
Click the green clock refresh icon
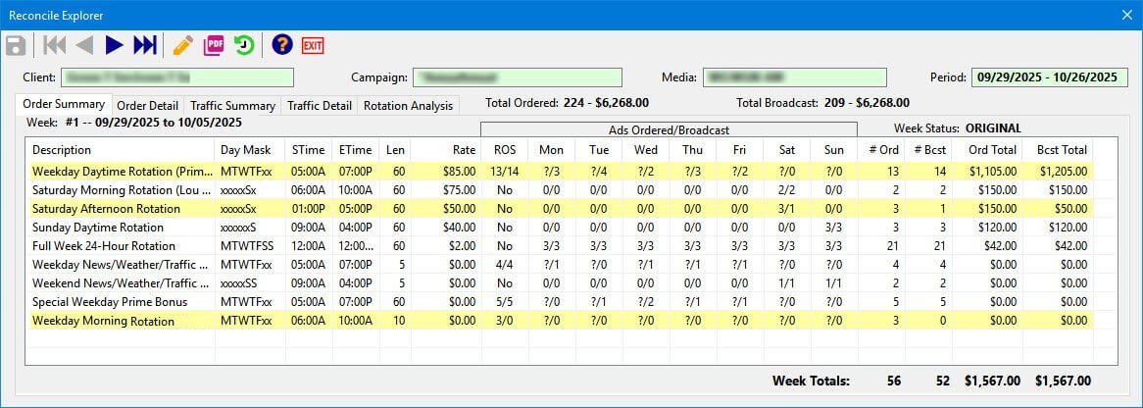tap(244, 45)
